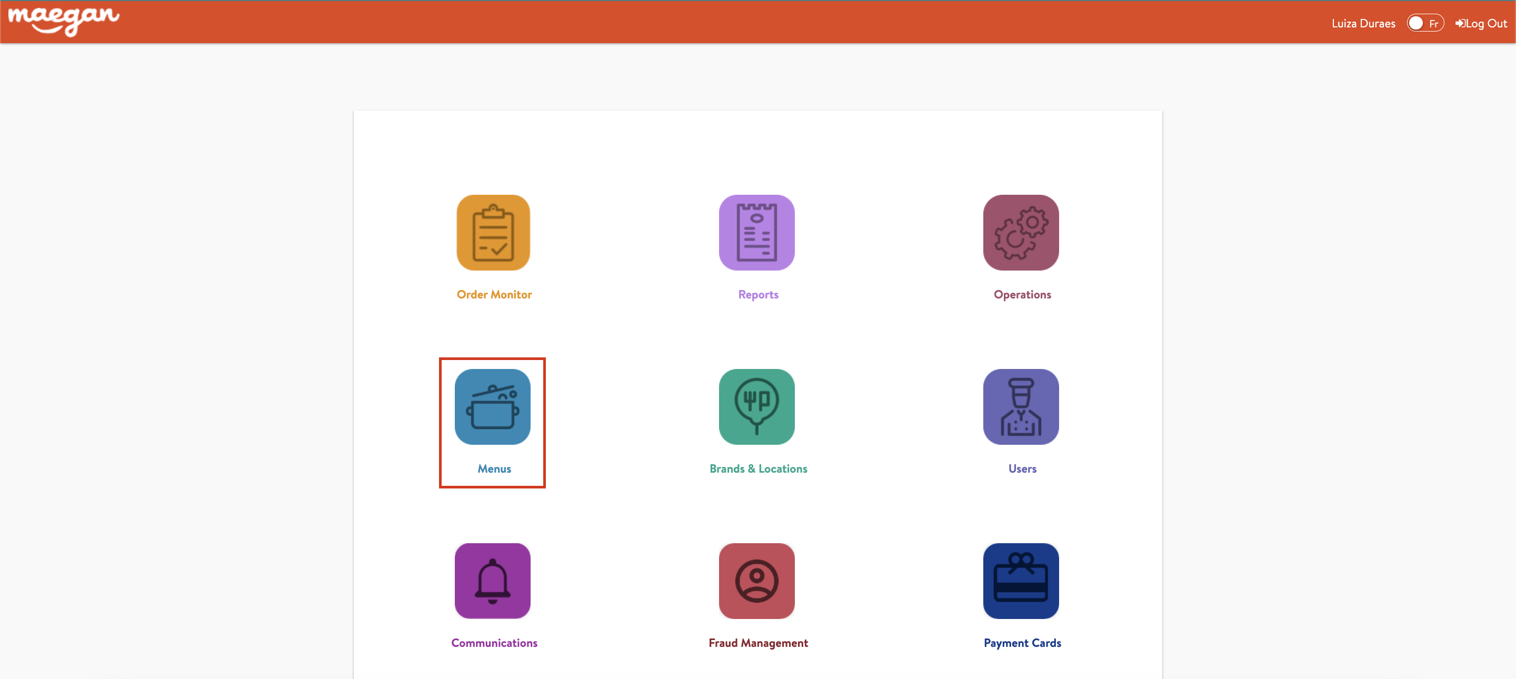This screenshot has width=1516, height=679.
Task: Switch language using the Fr toggle
Action: pos(1425,23)
